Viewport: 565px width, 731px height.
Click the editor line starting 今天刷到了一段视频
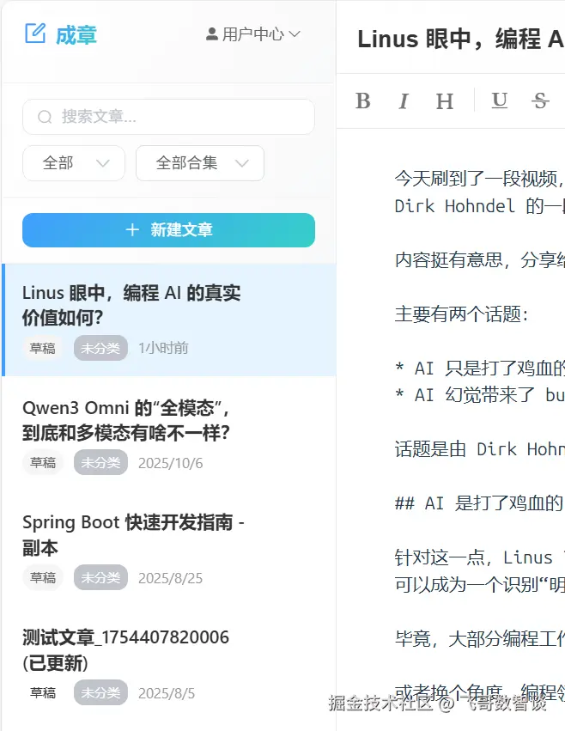[480, 179]
